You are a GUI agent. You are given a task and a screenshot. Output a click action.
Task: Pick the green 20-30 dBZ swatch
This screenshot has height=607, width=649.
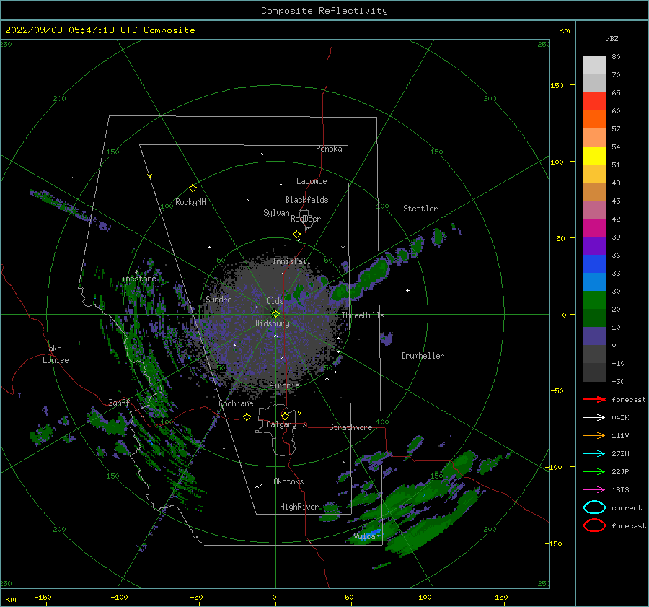click(x=594, y=300)
